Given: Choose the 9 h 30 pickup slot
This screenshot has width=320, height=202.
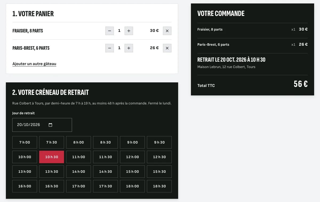Looking at the screenshot, I should (x=159, y=142).
